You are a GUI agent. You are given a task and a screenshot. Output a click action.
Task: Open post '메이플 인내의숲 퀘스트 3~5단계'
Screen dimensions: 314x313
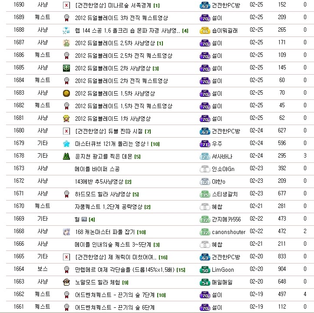pos(113,244)
